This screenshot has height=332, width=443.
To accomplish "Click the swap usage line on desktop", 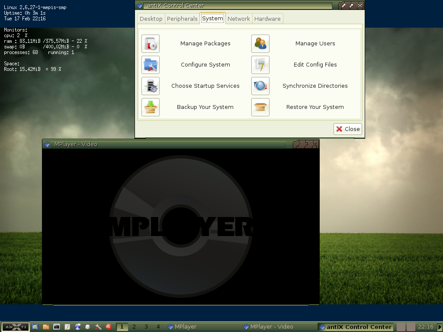I will point(45,47).
